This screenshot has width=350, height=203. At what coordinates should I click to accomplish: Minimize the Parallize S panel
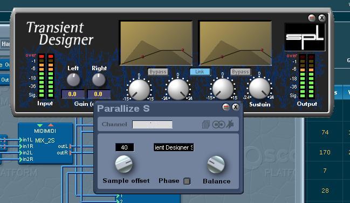226,107
